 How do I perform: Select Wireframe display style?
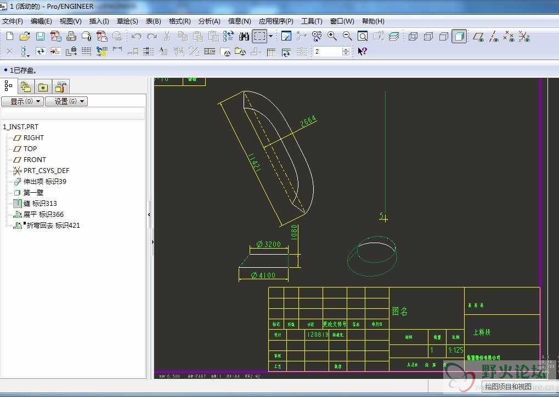(413, 36)
